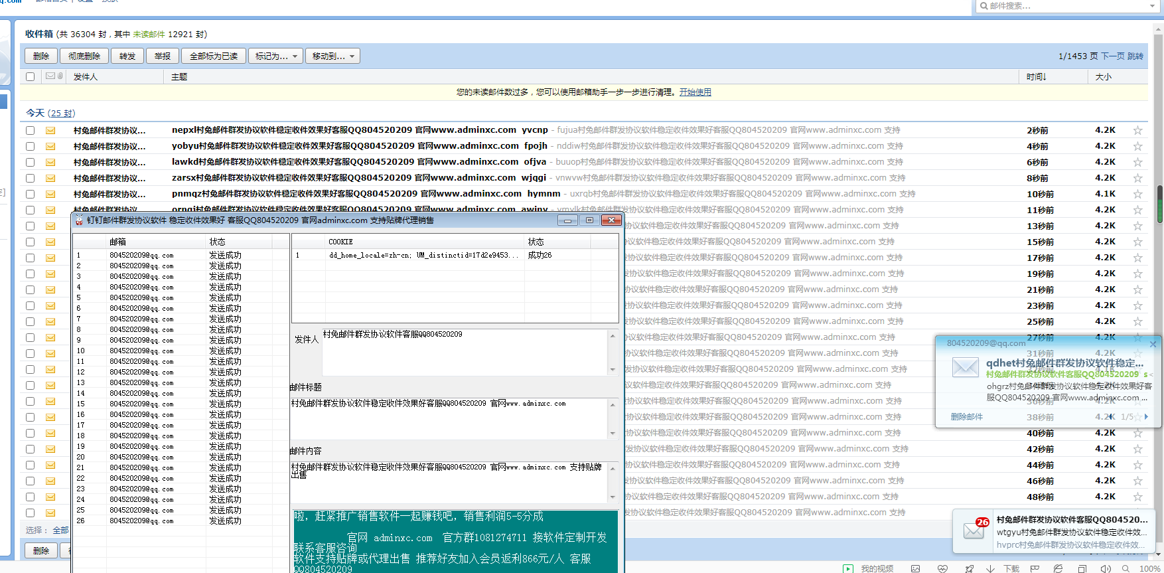Check the lawkd email row checkbox

point(30,162)
